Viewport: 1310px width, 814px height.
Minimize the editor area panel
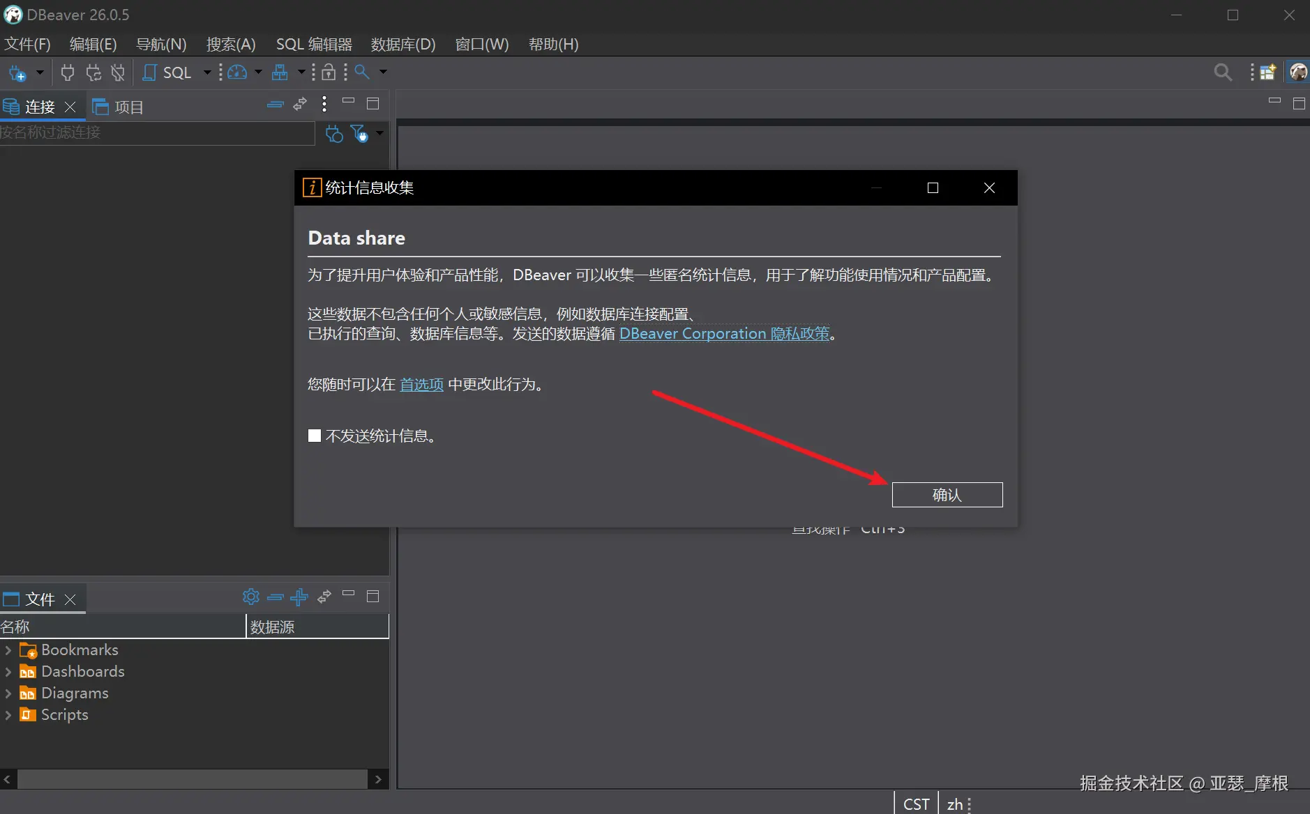point(1274,101)
